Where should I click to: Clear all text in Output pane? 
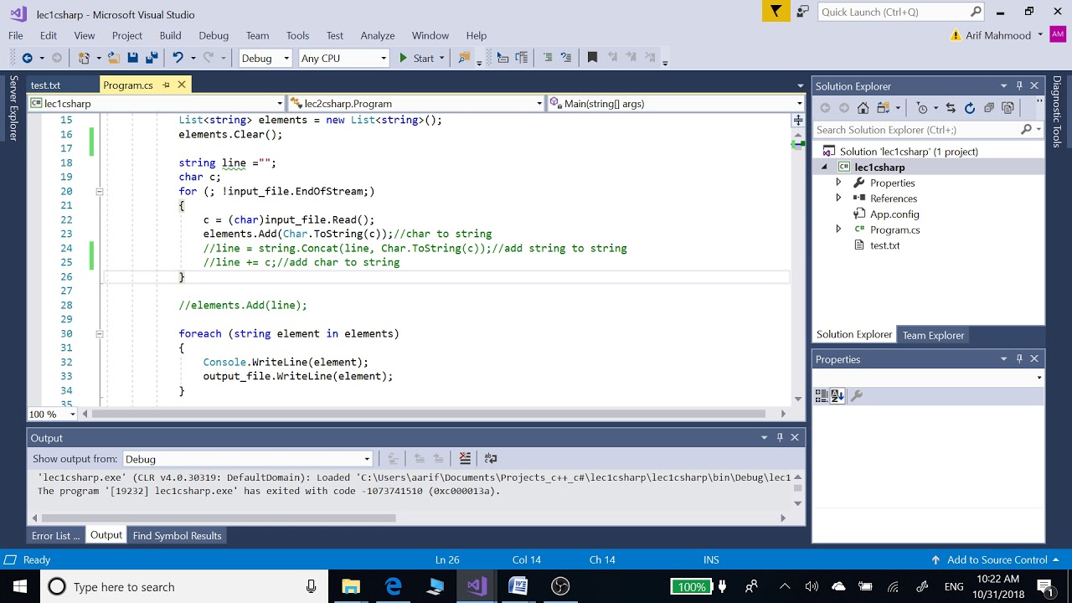[x=465, y=458]
